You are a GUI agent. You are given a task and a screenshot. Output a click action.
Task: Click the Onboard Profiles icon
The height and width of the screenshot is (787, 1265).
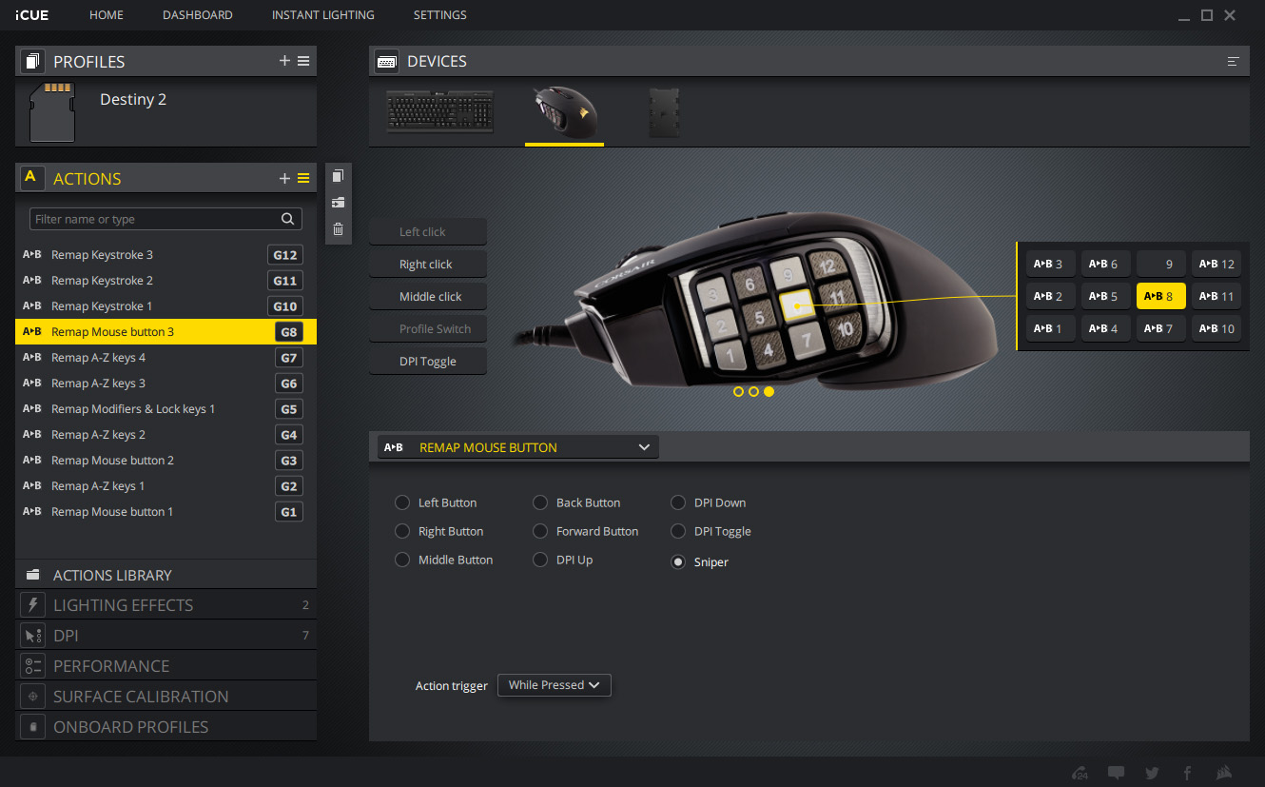click(x=33, y=727)
